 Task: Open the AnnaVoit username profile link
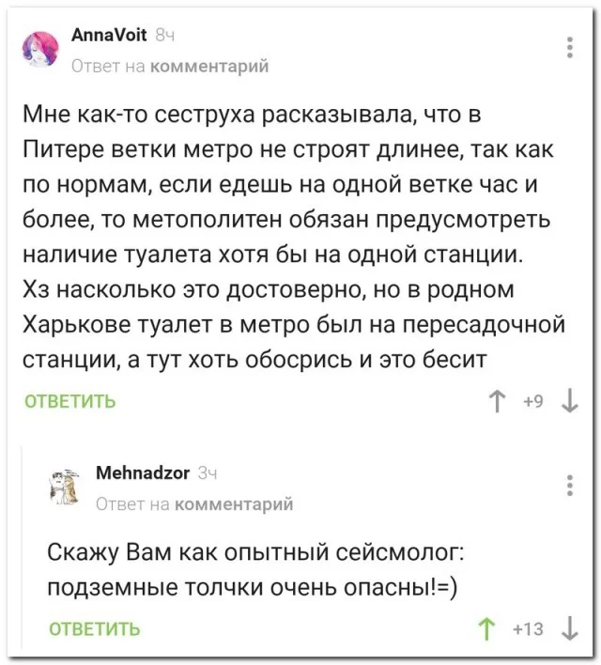pyautogui.click(x=108, y=35)
